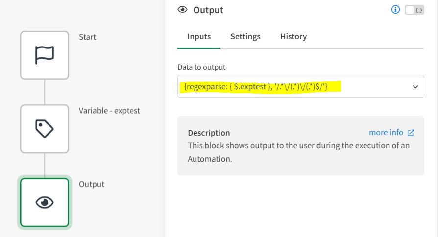Follow the more info link
The image size is (438, 237).
click(386, 133)
